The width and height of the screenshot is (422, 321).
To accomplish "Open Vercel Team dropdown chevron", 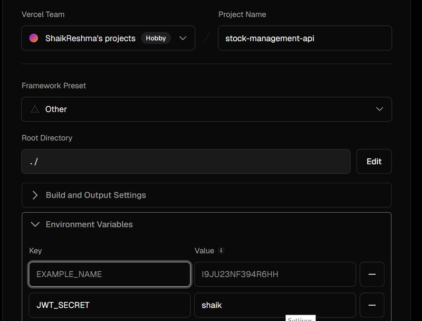I will coord(183,38).
